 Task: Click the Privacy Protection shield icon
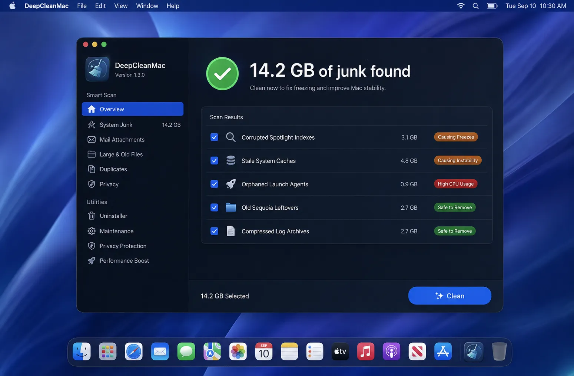click(x=92, y=246)
